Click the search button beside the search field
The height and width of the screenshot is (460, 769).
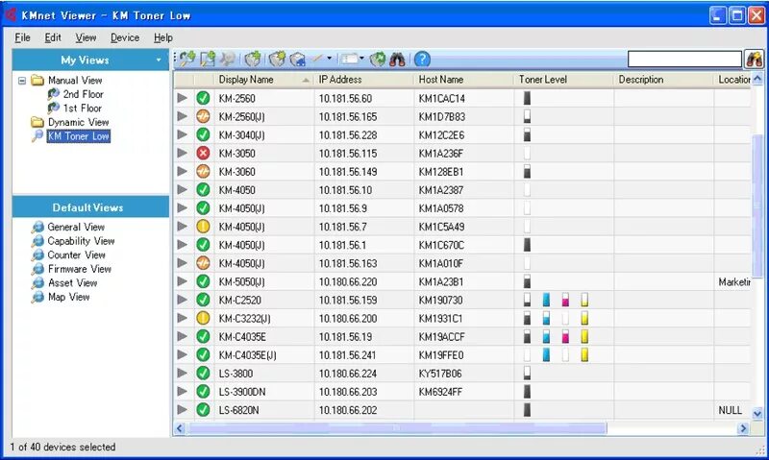point(755,60)
